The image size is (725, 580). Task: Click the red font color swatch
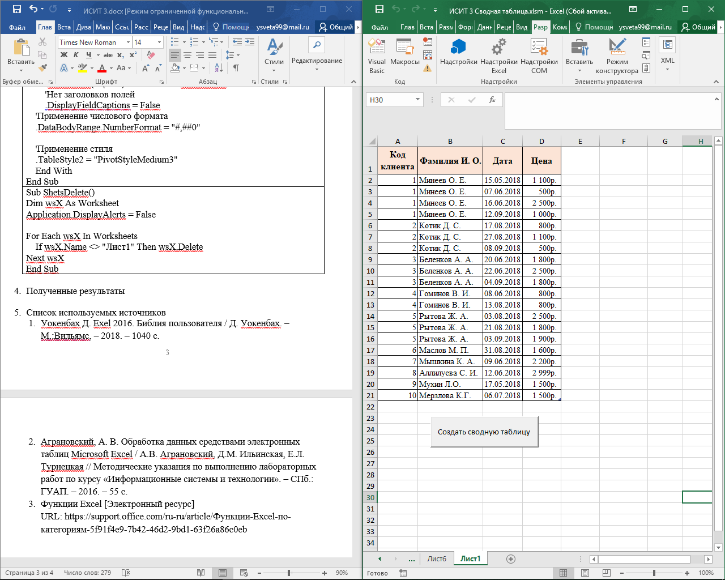coord(102,69)
